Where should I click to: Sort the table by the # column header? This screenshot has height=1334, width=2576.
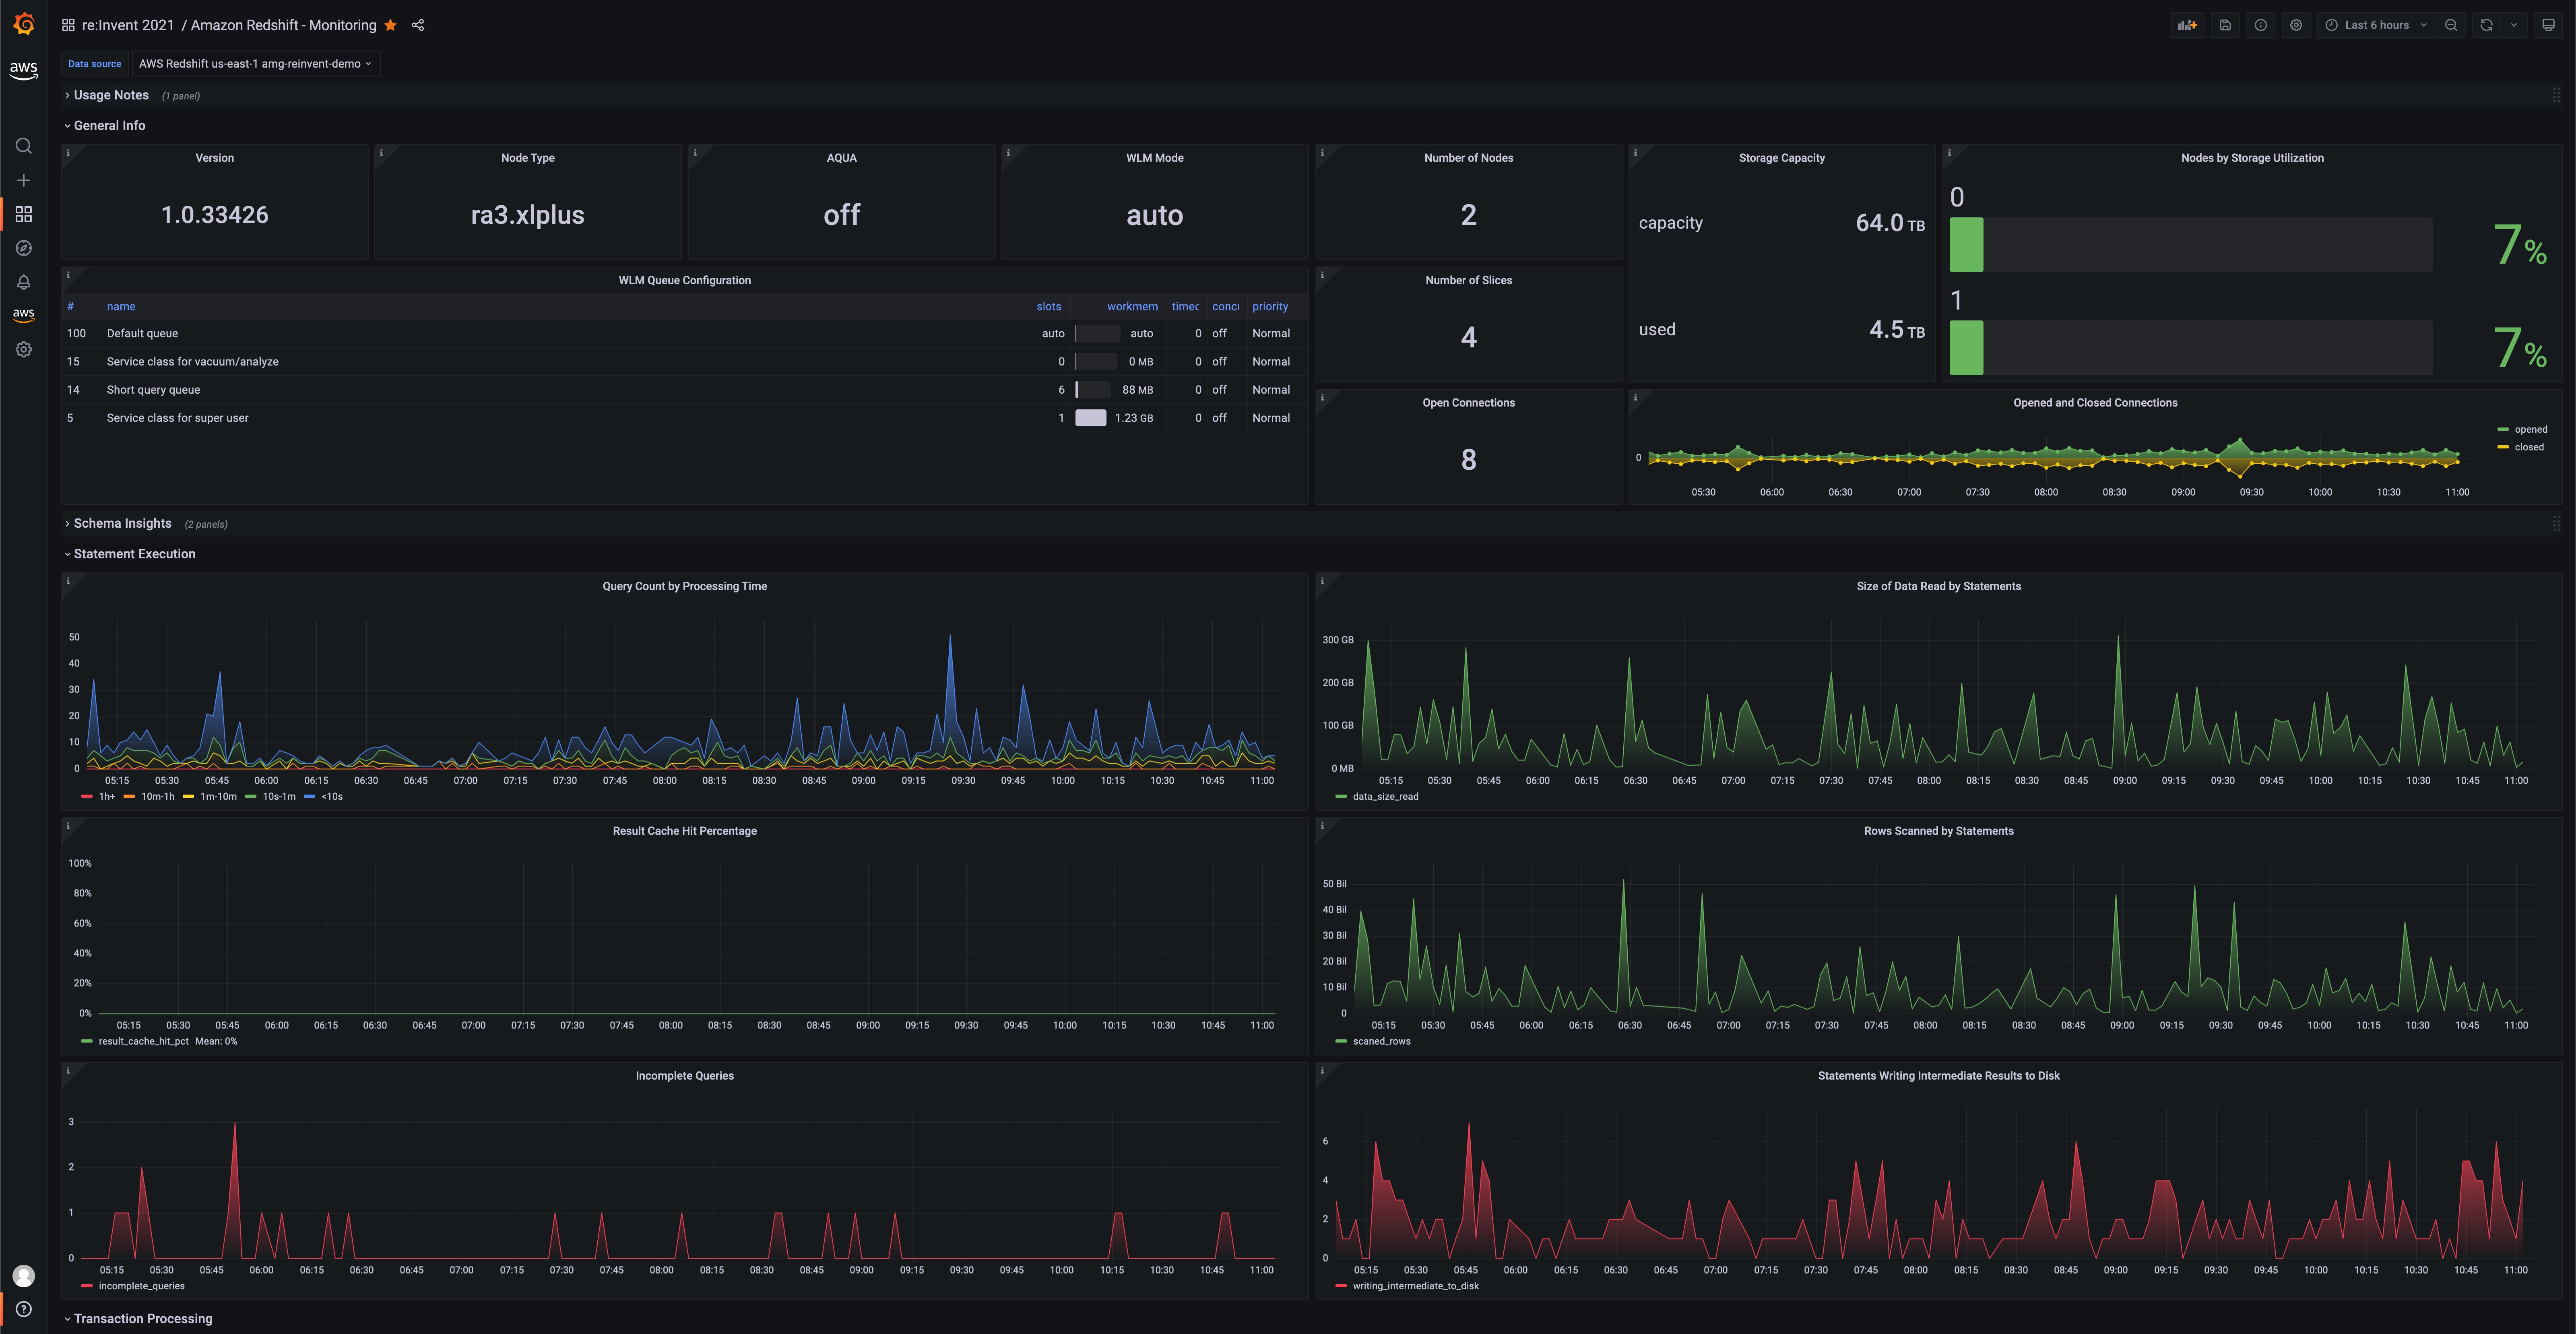point(70,307)
